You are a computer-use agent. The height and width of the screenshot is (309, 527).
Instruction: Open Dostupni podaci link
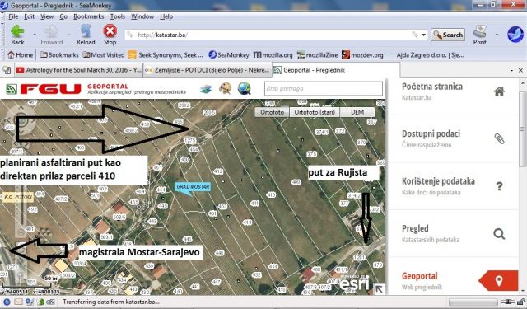pos(431,133)
